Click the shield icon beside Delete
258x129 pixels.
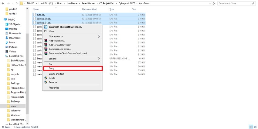[46, 78]
